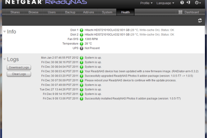Open the help question mark icon
Image resolution: width=207 pixels, height=138 pixels.
[x=182, y=2]
